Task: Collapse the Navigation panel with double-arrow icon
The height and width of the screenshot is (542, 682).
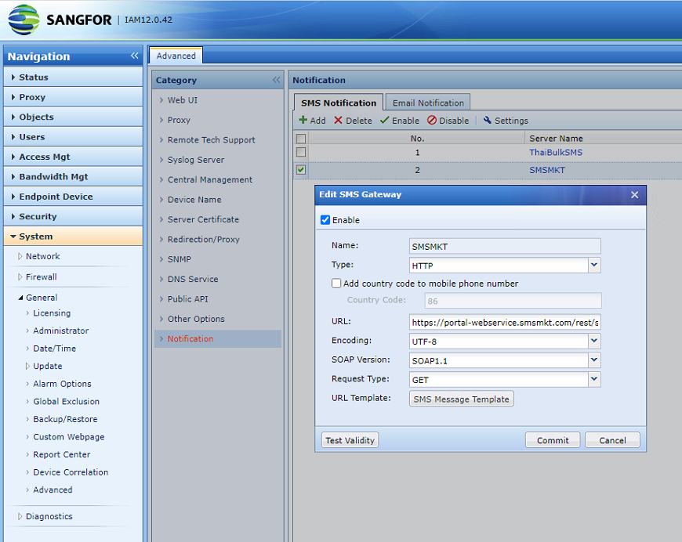Action: pyautogui.click(x=134, y=56)
